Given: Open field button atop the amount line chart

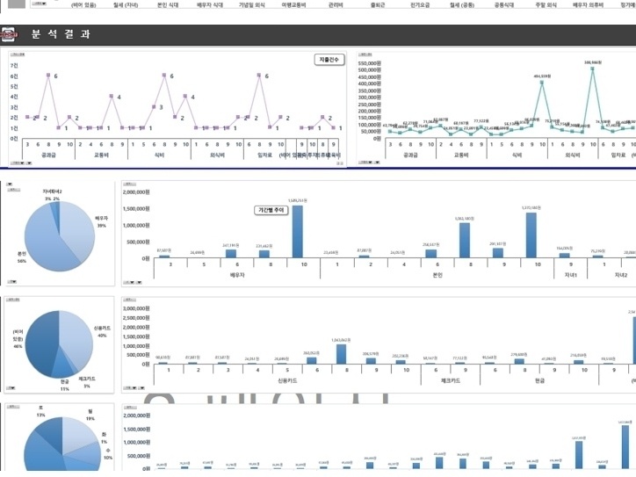Looking at the screenshot, I should click(x=365, y=54).
